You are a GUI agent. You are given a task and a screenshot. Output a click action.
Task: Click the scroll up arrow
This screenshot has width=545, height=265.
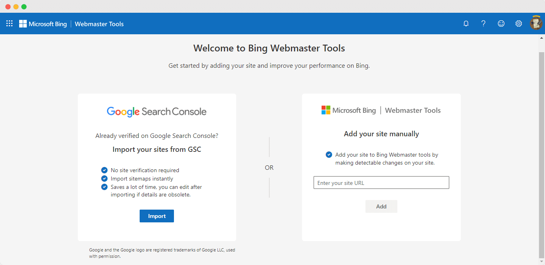pyautogui.click(x=541, y=38)
